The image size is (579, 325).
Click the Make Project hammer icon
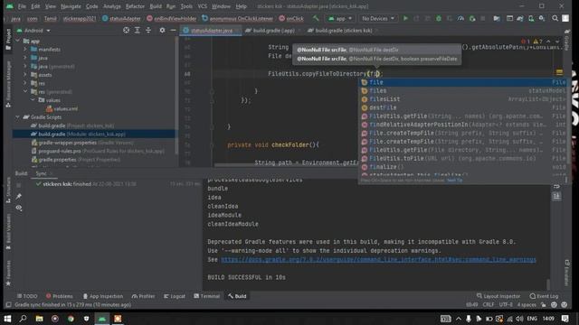(316, 18)
